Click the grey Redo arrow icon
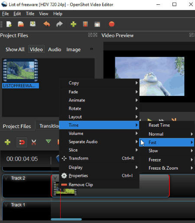The height and width of the screenshot is (223, 195). (x=59, y=24)
